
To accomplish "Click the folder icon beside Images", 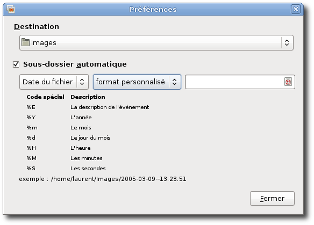I will click(25, 42).
